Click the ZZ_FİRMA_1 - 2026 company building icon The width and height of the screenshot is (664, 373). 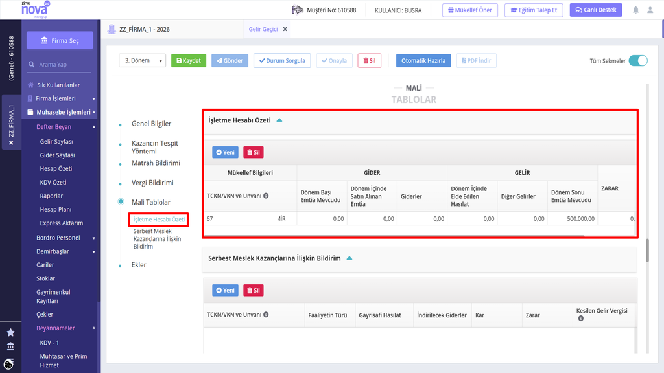click(x=112, y=29)
